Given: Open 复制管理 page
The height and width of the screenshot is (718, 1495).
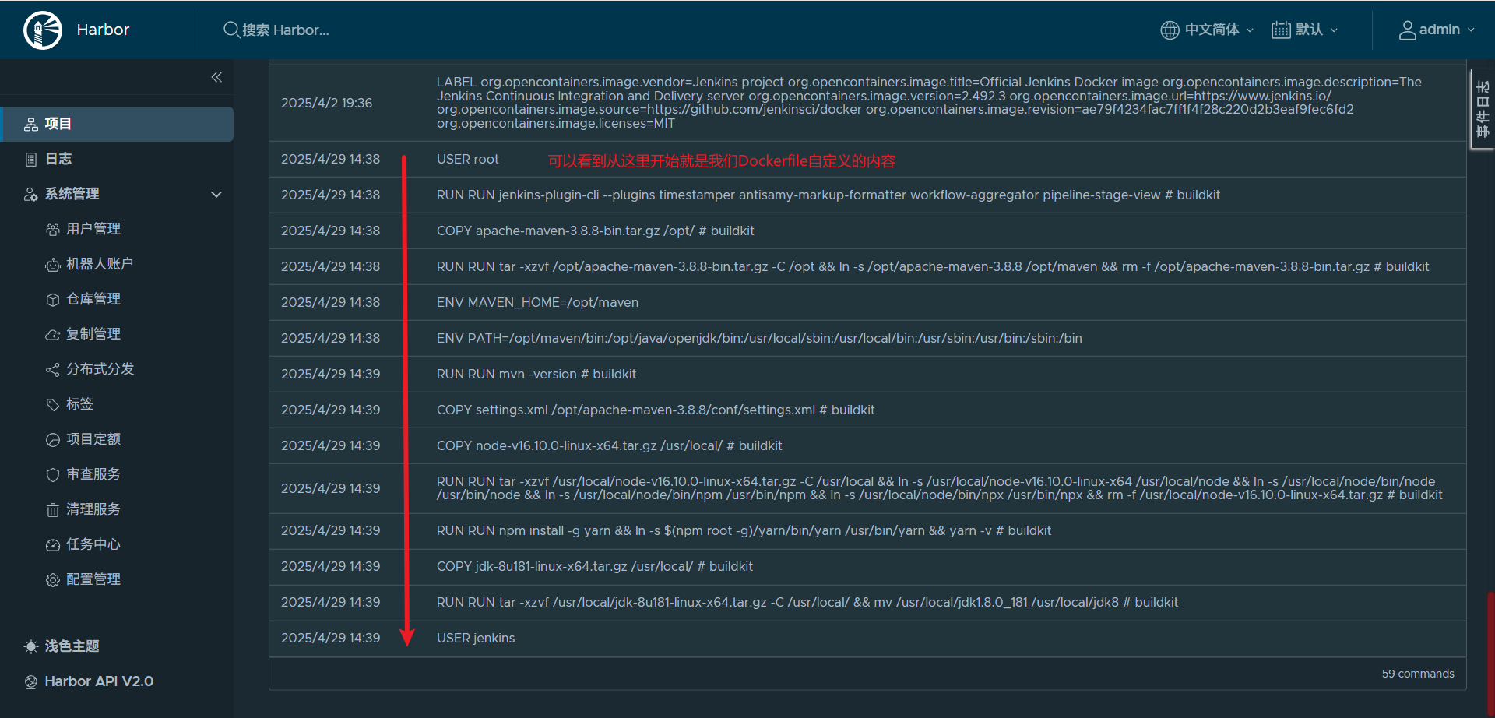Looking at the screenshot, I should 93,334.
